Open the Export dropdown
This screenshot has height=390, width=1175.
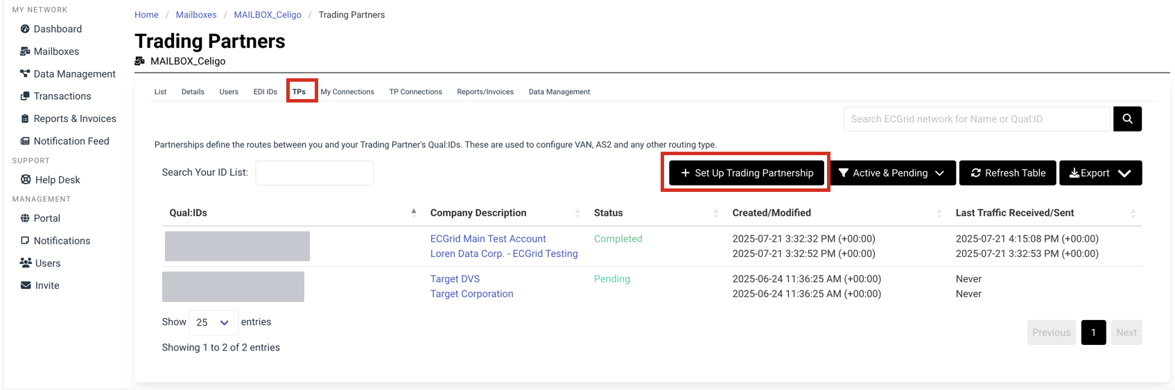1100,173
